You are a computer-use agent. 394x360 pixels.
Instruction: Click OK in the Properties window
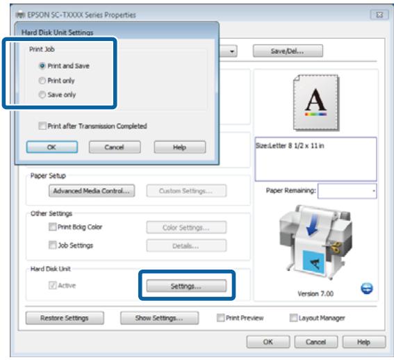point(268,342)
